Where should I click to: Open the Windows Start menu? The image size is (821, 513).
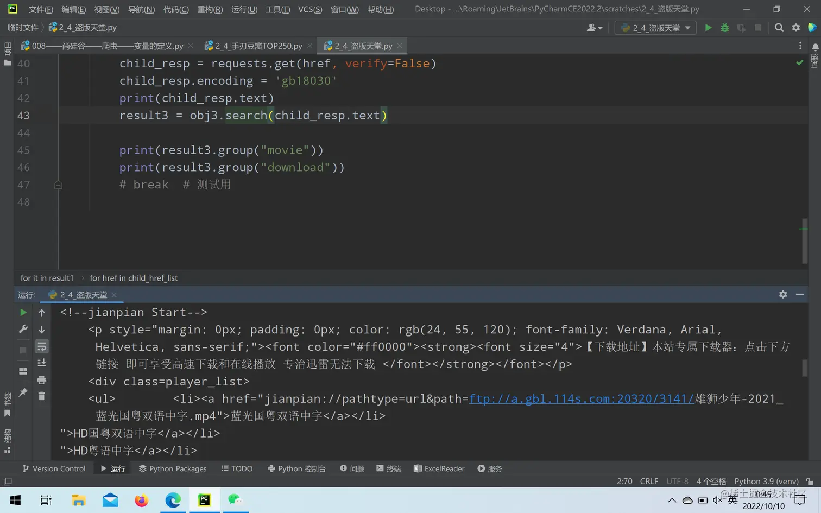point(15,500)
